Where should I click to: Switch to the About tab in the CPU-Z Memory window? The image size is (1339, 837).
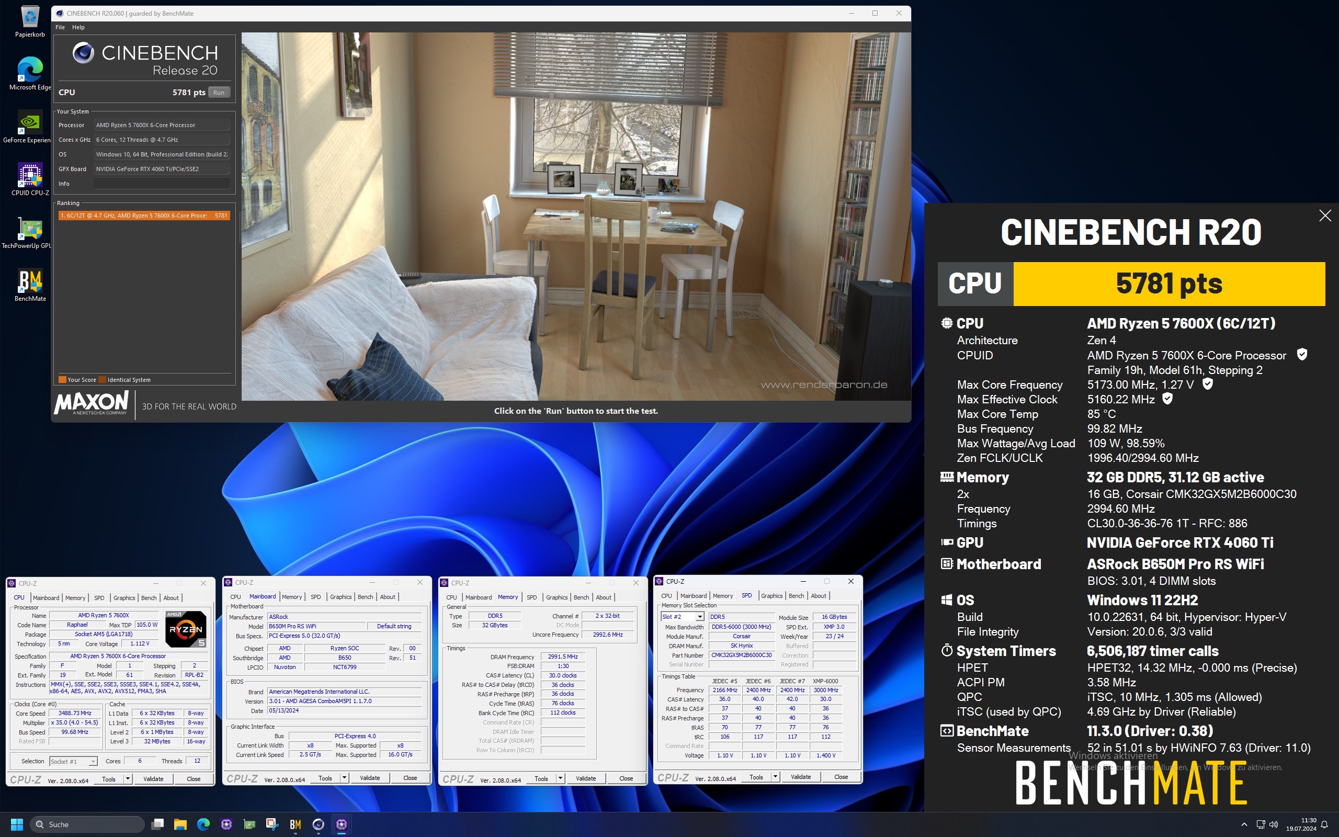[604, 597]
